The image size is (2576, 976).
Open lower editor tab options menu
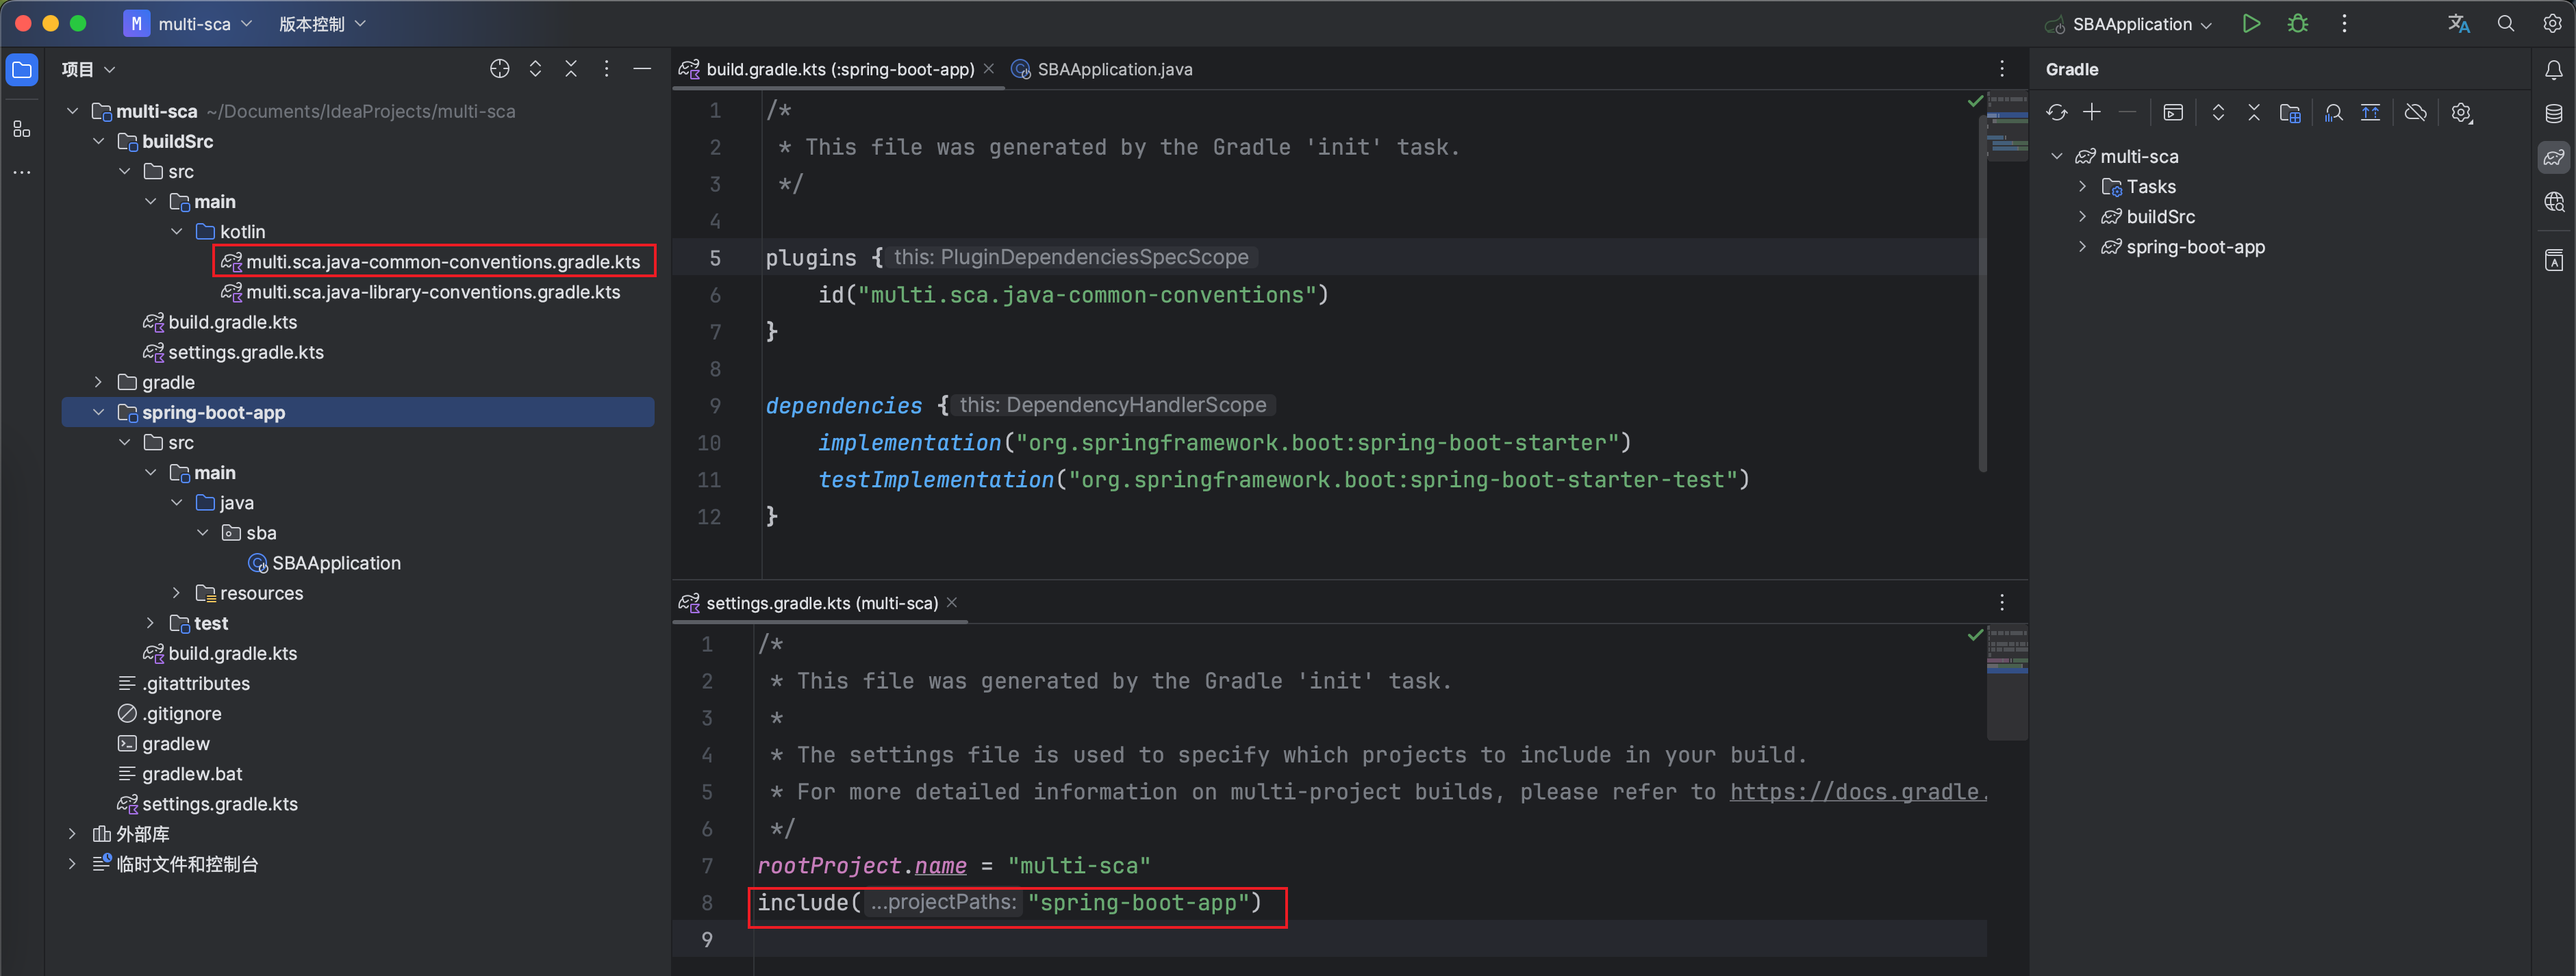point(2002,603)
